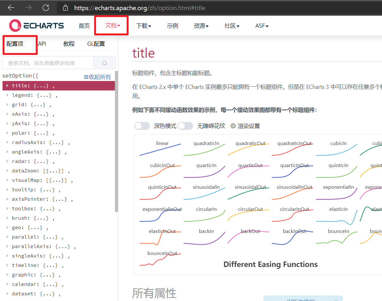Click the cubicInOut easing chart
The height and width of the screenshot is (301, 382).
(160, 170)
